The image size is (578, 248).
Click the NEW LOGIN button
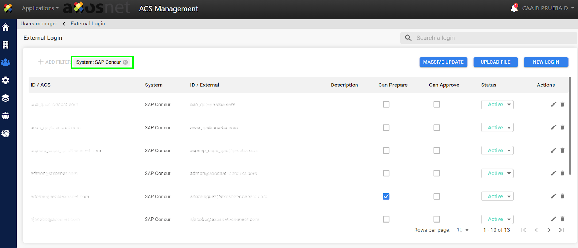(x=546, y=62)
